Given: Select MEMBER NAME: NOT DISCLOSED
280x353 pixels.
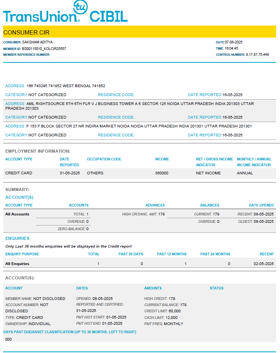Looking at the screenshot, I should click(35, 298).
